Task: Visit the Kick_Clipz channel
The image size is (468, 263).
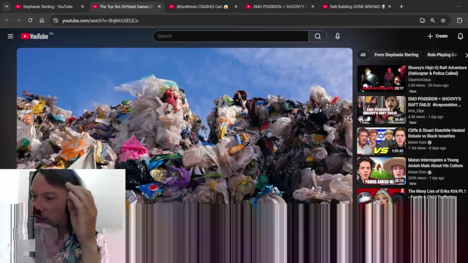Action: (417, 111)
